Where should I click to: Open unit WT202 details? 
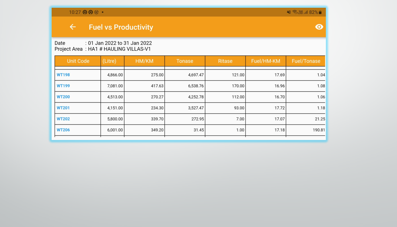tap(63, 119)
